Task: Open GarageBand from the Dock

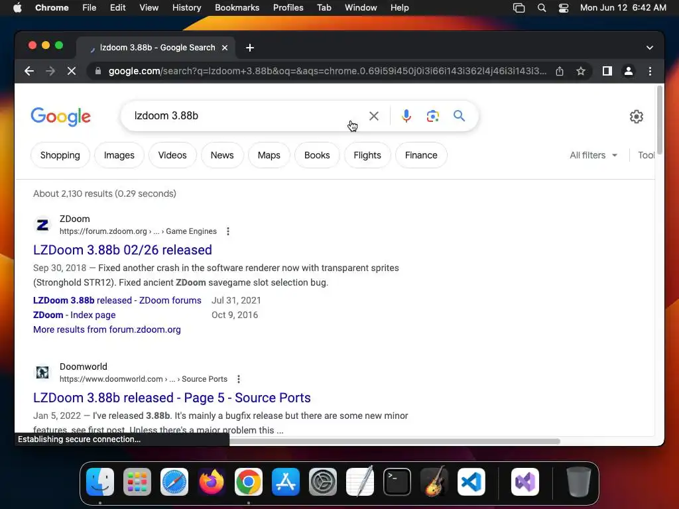Action: (x=434, y=482)
